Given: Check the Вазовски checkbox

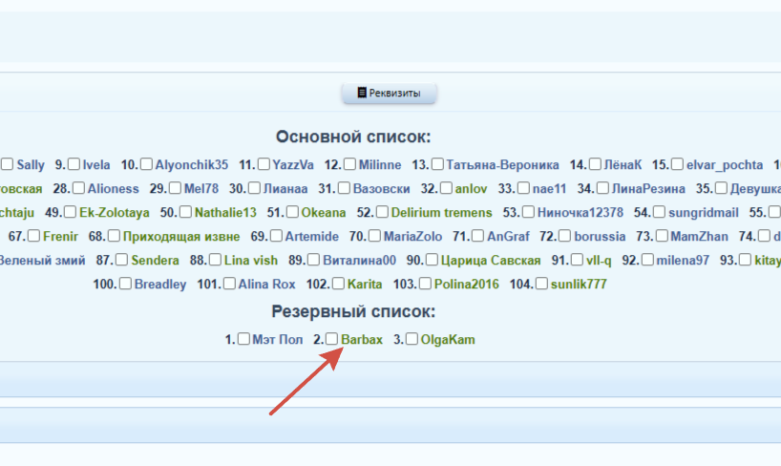Looking at the screenshot, I should click(x=344, y=188).
